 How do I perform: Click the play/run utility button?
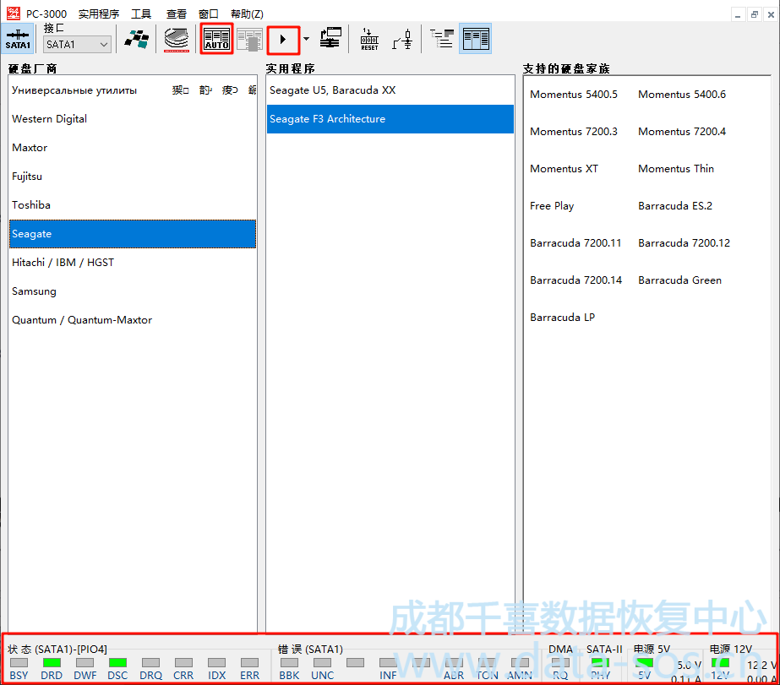click(283, 39)
